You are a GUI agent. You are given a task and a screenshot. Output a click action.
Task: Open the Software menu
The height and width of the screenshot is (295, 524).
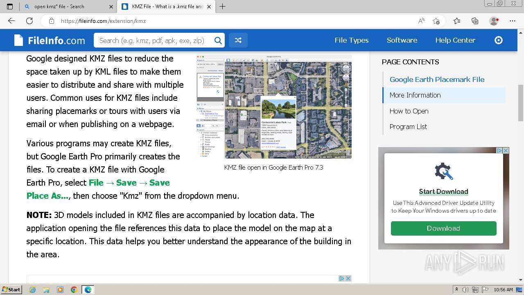[402, 40]
